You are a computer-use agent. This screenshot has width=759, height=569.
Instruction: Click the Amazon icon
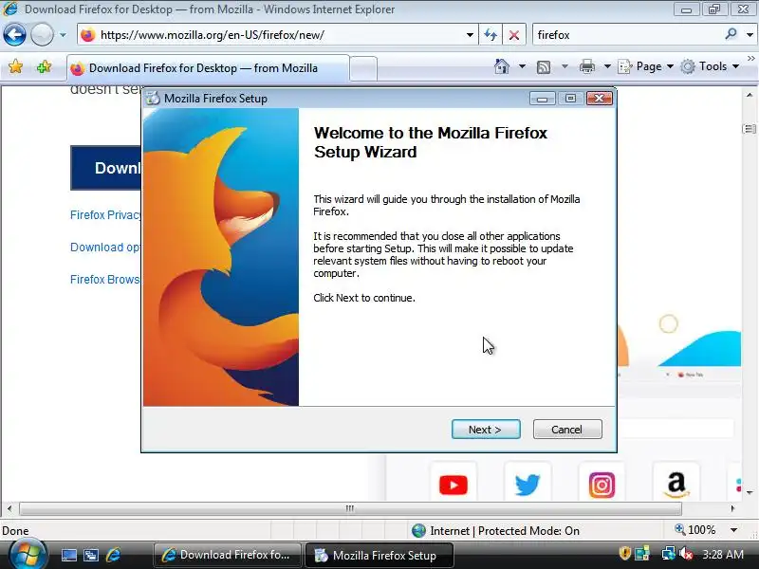pos(676,485)
